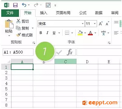The image size is (122, 109).
Task: Select column D header
Action: tap(87, 61)
